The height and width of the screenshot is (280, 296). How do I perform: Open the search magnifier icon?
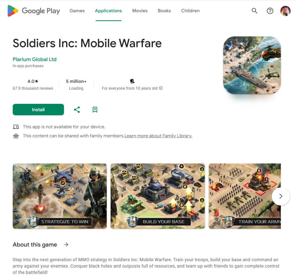click(x=254, y=11)
